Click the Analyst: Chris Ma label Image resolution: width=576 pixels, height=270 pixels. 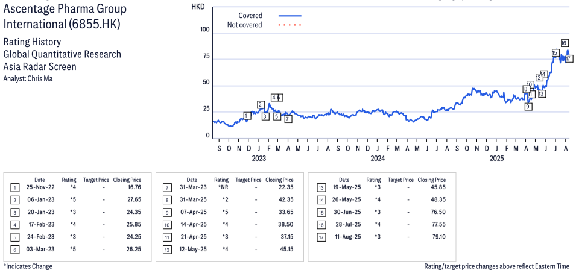(x=28, y=78)
